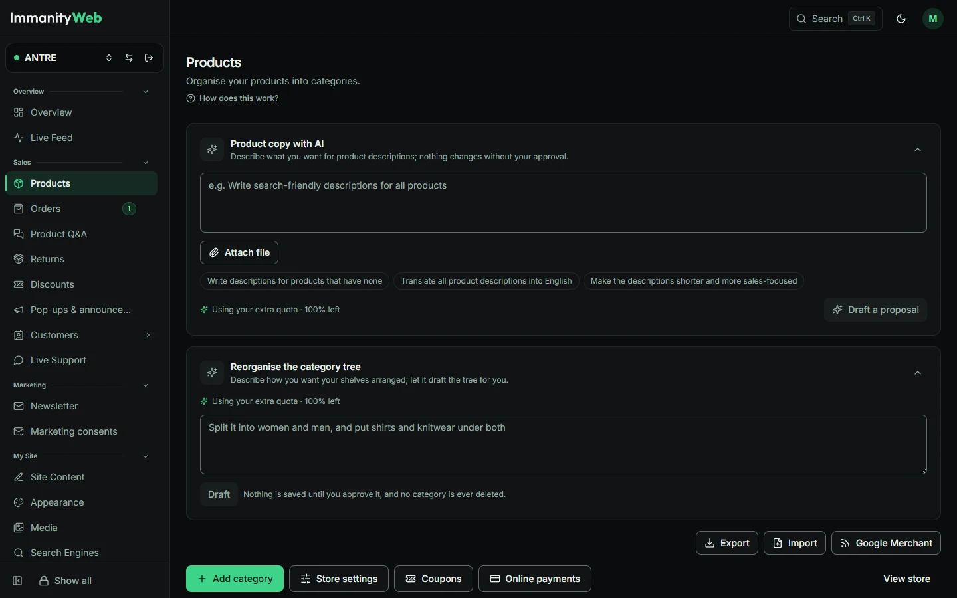Click Draft a proposal button
The width and height of the screenshot is (957, 598).
point(875,310)
